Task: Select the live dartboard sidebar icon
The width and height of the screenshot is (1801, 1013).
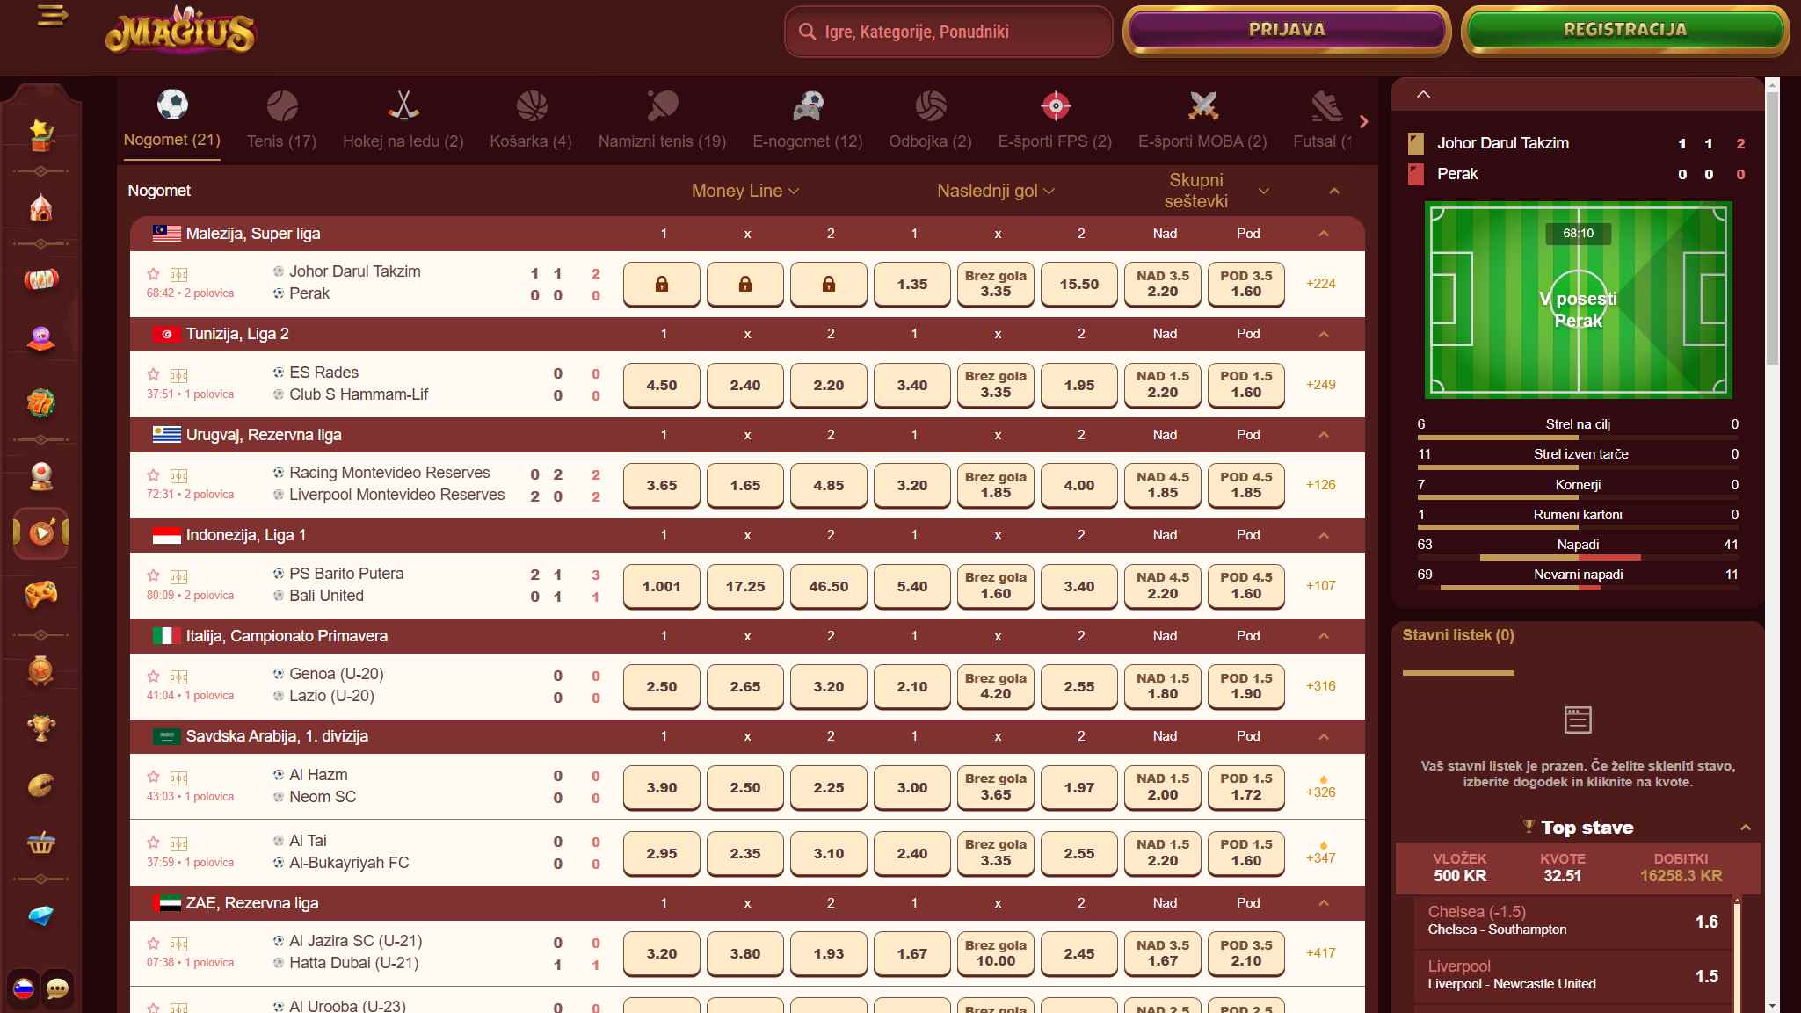Action: click(40, 532)
